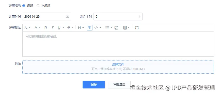The image size is (218, 94).
Task: Click the heading H icon
Action: tap(79, 28)
